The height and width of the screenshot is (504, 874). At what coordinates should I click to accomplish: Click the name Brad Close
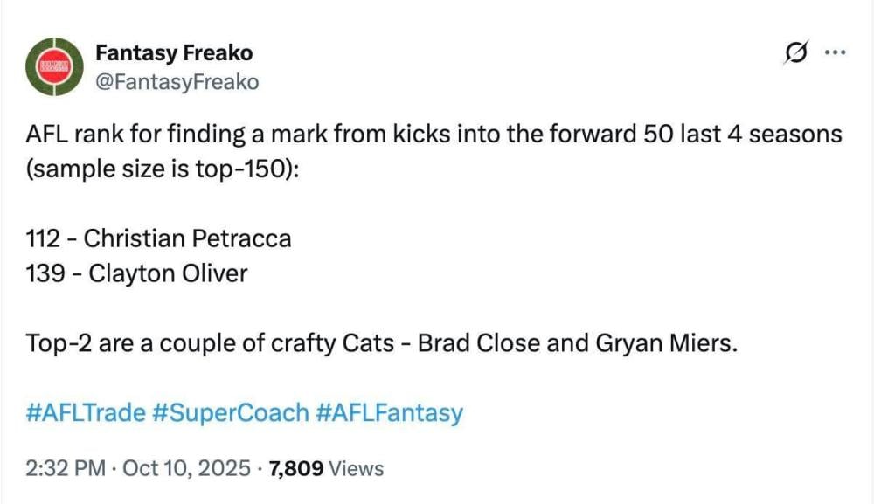pos(478,342)
